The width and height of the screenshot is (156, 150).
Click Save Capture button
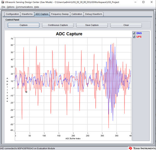[x=92, y=25]
